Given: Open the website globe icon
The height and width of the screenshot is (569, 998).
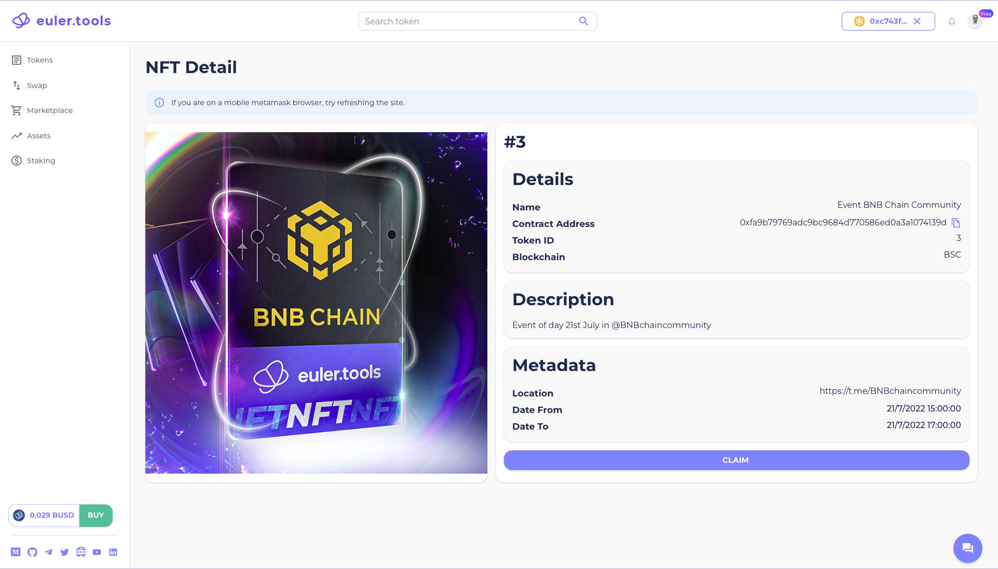Looking at the screenshot, I should 81,552.
